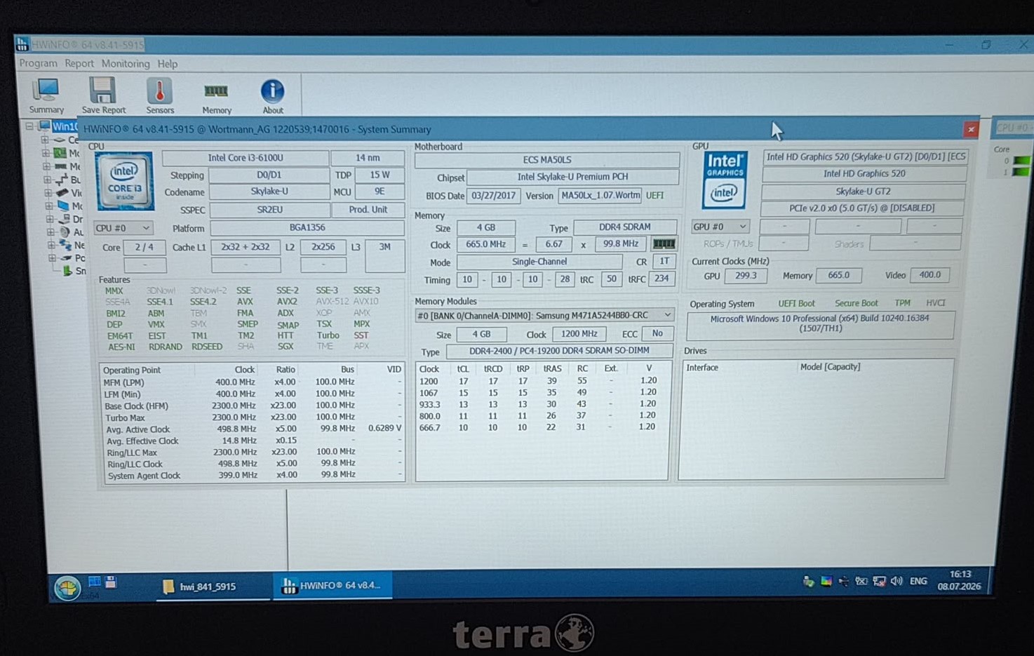Open the CPU #0 dropdown
The height and width of the screenshot is (656, 1034).
tap(123, 228)
